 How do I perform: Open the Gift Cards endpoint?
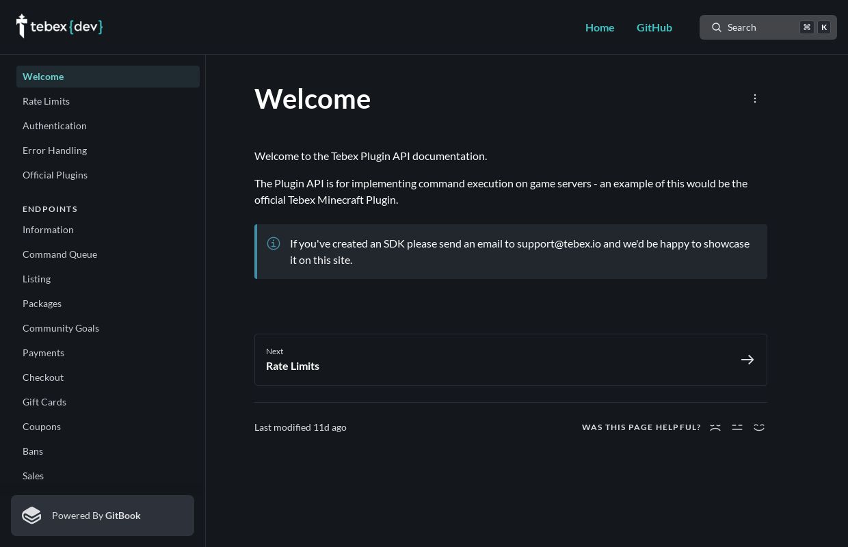pyautogui.click(x=108, y=402)
